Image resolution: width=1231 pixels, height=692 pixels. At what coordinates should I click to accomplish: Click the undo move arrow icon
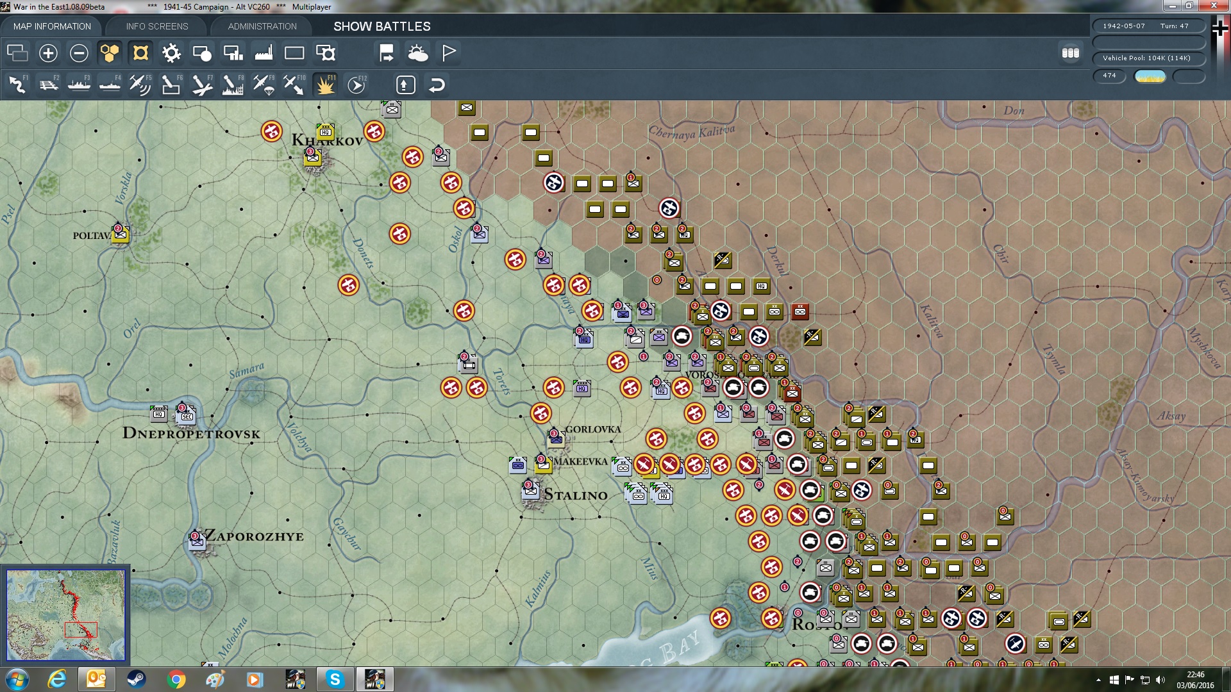click(437, 85)
